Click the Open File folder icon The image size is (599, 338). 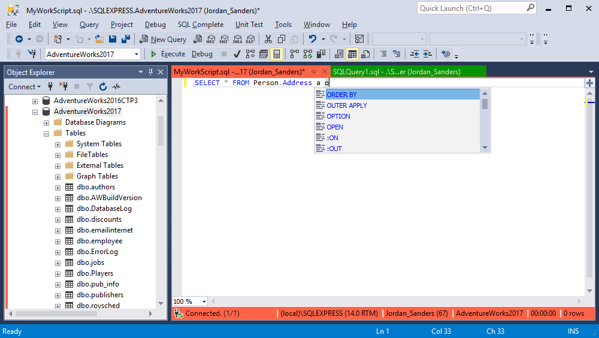point(99,39)
